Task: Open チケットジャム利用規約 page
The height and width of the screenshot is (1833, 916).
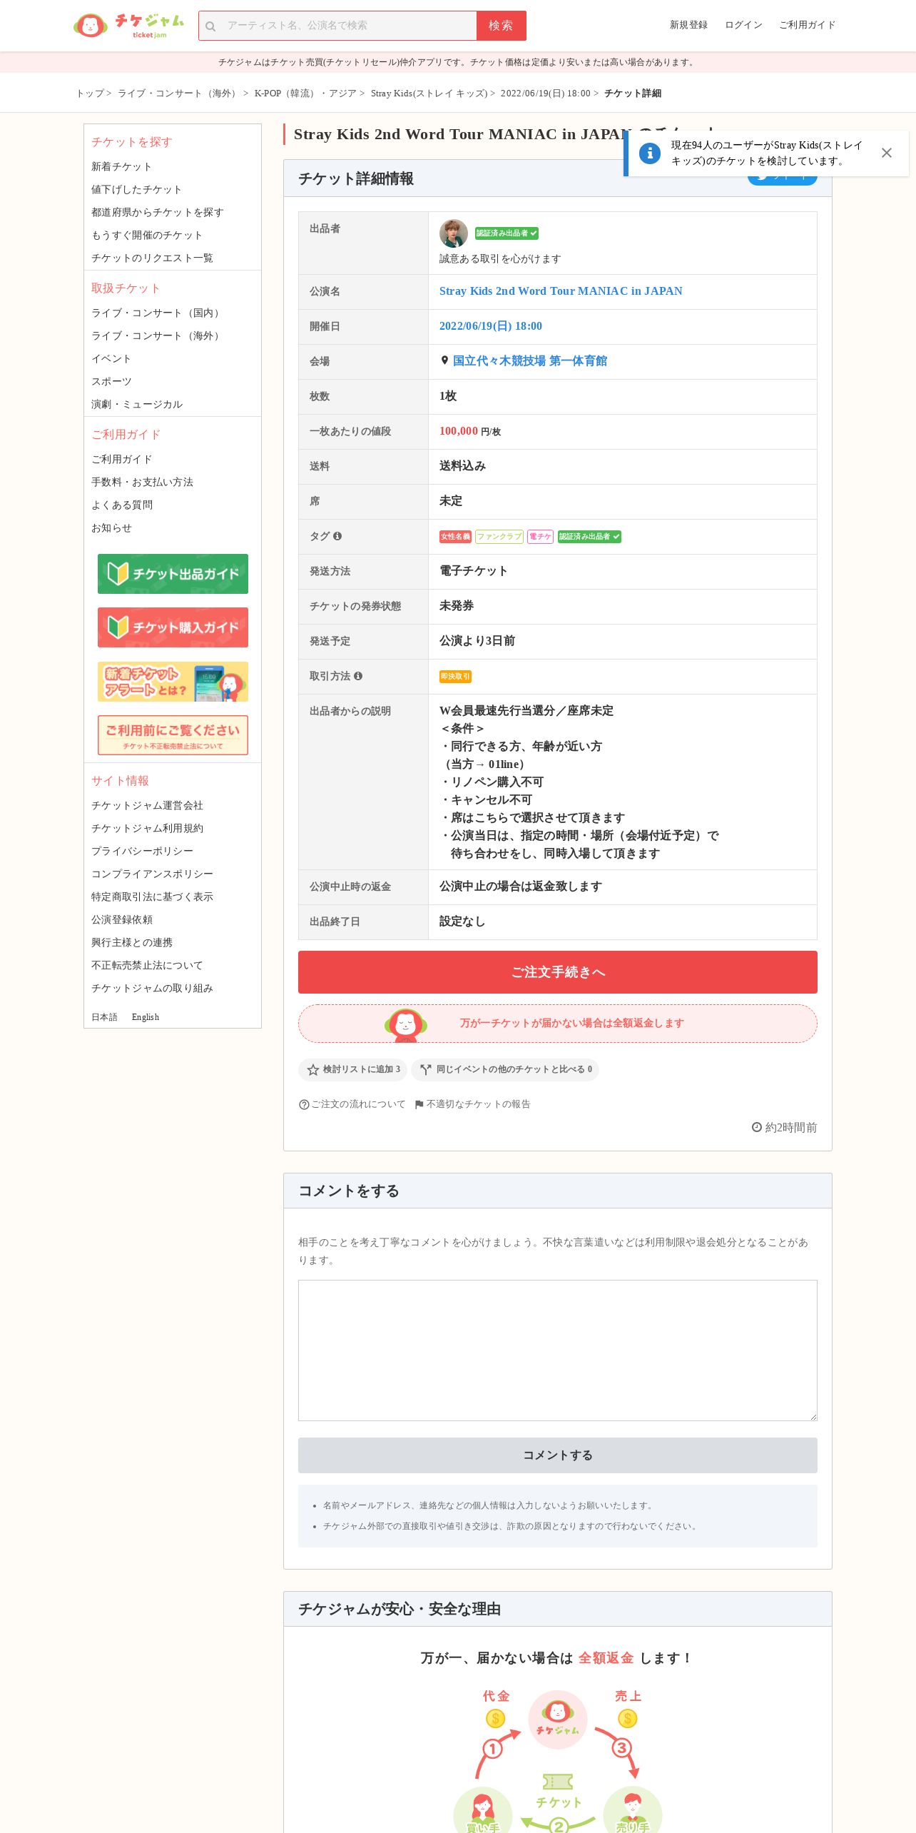Action: click(147, 828)
